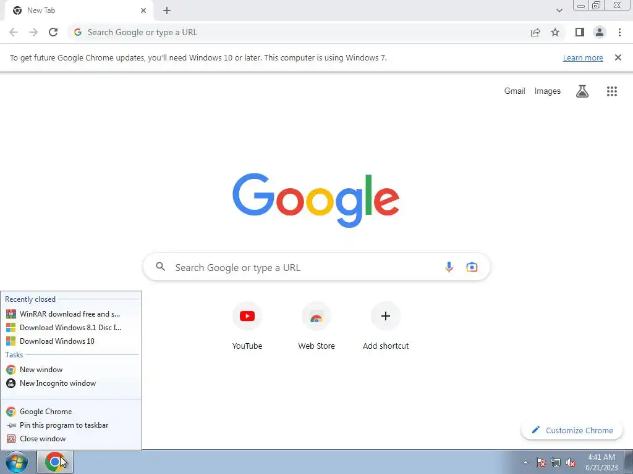Start voice search with microphone icon
633x474 pixels.
pos(449,267)
